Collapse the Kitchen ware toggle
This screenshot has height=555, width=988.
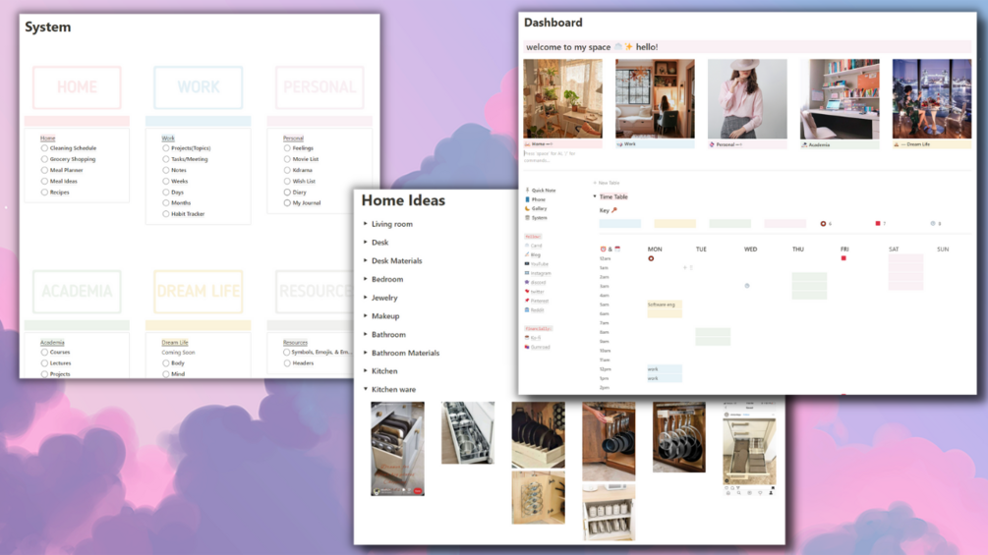(x=366, y=389)
